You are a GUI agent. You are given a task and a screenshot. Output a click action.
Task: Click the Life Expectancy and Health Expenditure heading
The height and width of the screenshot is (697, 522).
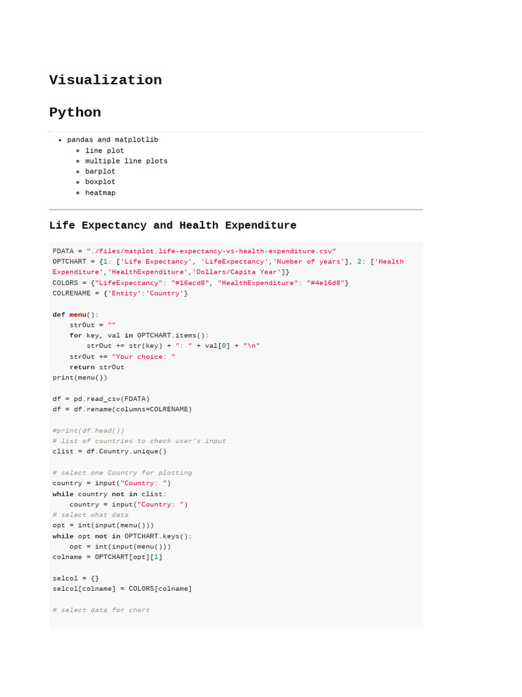coord(173,226)
